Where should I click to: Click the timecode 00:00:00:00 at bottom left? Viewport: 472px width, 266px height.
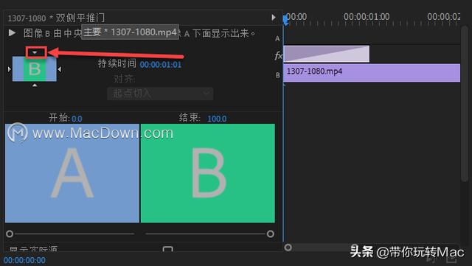pos(24,260)
